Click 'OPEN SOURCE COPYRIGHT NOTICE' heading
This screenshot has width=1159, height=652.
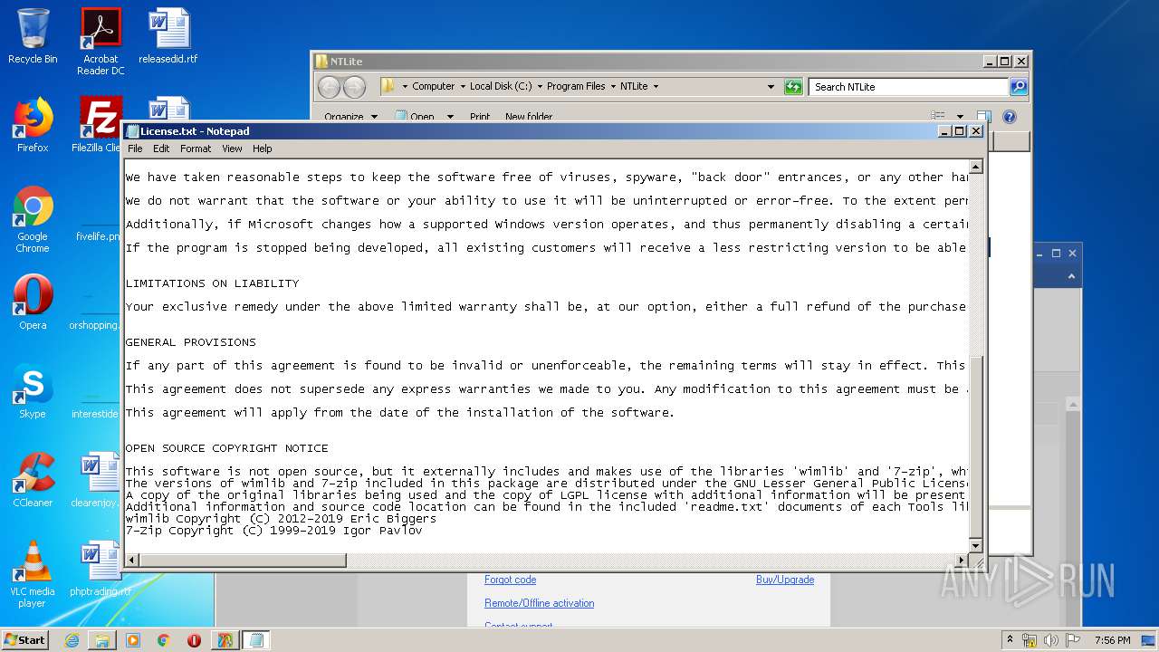pos(226,448)
